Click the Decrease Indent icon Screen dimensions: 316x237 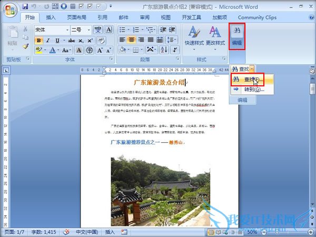pos(163,30)
